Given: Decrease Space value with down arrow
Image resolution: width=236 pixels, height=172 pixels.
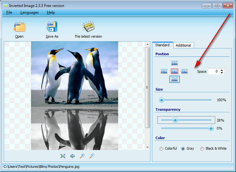Looking at the screenshot, I should (222, 73).
